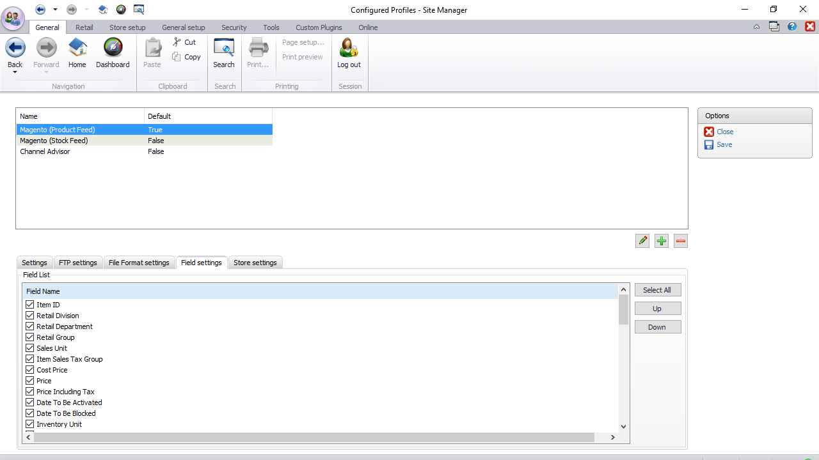Image resolution: width=819 pixels, height=460 pixels.
Task: Click the green plus add profile icon
Action: 662,241
